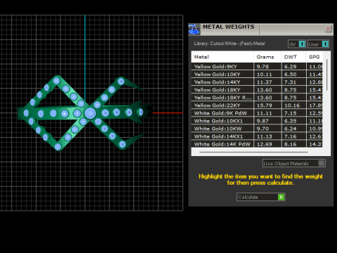Click the SPG column header
The image size is (337, 253).
(315, 57)
